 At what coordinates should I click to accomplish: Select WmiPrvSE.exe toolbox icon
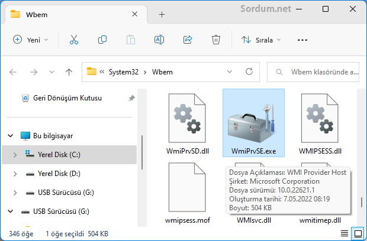(252, 123)
